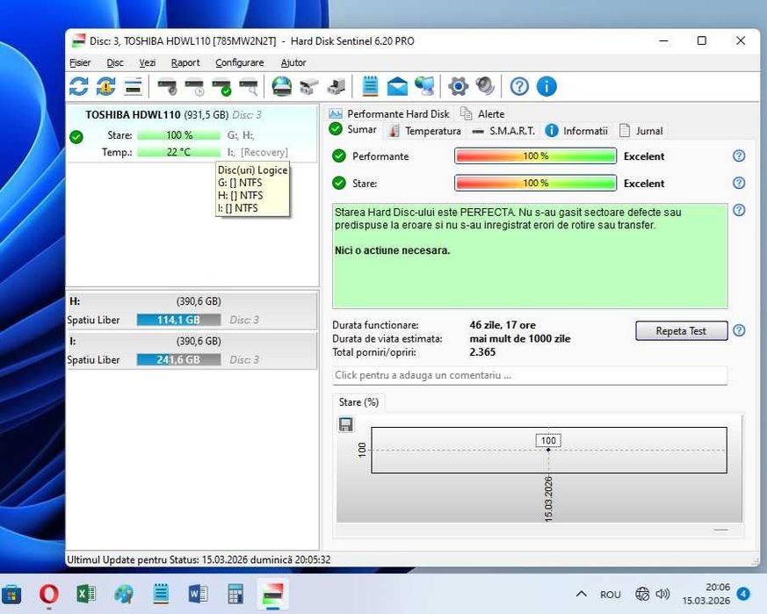
Task: Click help icon beside Stare bar
Action: tap(739, 183)
